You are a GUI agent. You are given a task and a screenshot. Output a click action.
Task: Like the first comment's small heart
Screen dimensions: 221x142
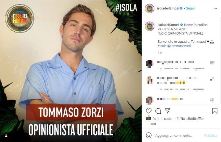(x=212, y=63)
